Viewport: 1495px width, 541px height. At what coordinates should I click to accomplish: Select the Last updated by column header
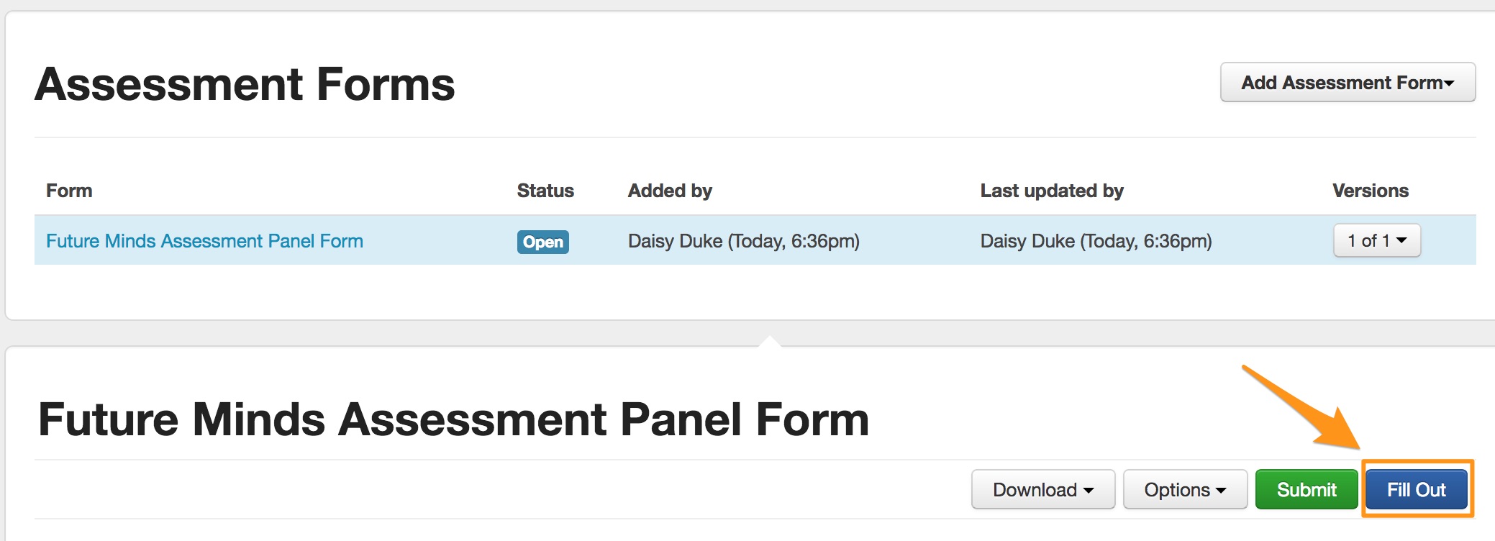point(1051,191)
